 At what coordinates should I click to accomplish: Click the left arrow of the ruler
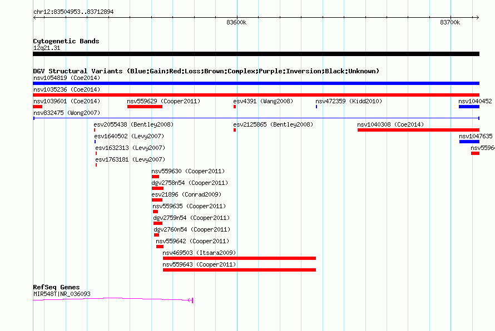(x=34, y=17)
